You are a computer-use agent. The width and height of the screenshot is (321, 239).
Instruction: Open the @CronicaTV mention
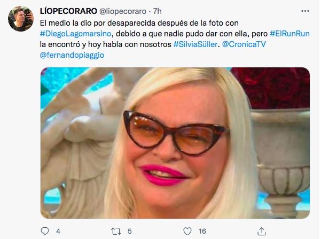click(244, 44)
